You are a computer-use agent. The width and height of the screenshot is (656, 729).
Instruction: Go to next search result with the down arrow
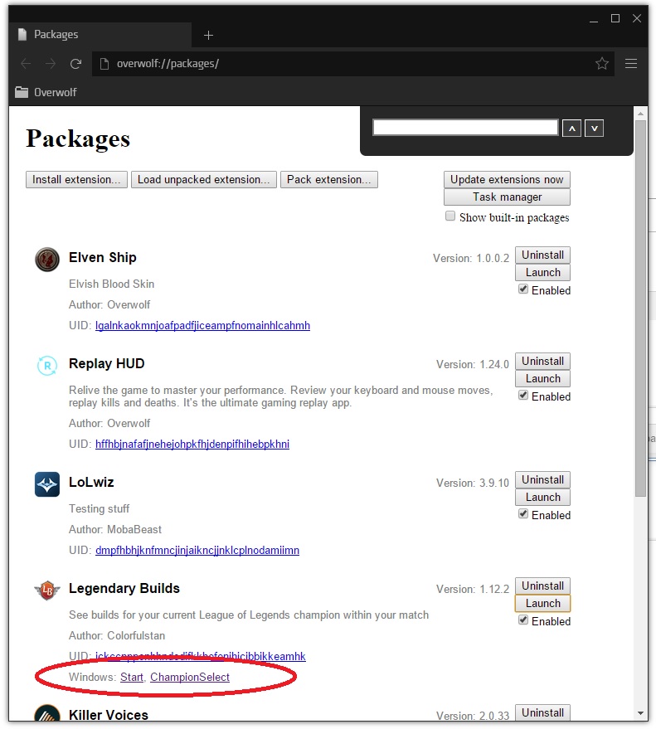coord(594,129)
